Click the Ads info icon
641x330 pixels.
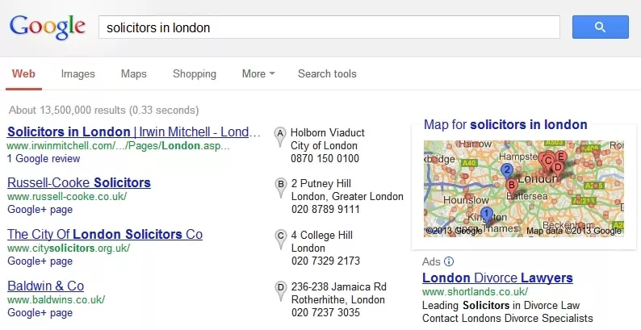449,261
